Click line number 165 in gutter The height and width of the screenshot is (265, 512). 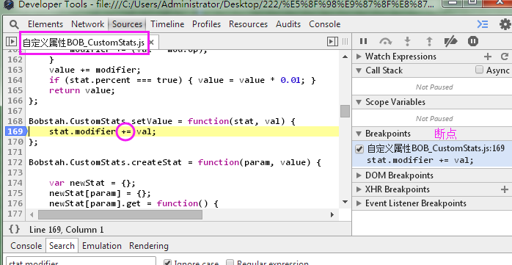[15, 90]
